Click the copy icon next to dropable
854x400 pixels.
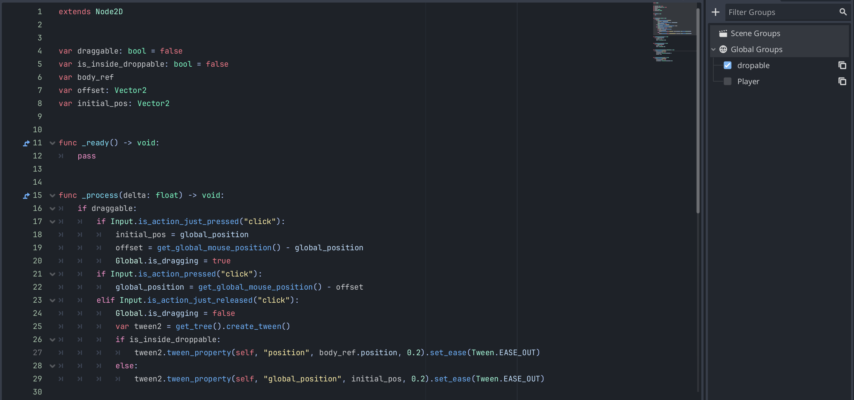pyautogui.click(x=842, y=66)
